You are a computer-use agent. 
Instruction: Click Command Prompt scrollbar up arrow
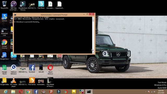[x=93, y=18]
